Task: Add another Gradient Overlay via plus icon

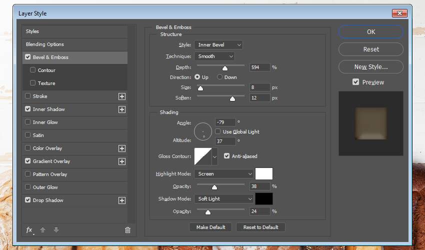Action: (x=121, y=161)
